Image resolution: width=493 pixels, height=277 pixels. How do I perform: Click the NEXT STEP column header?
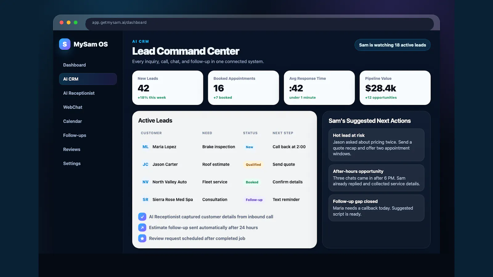coord(283,133)
